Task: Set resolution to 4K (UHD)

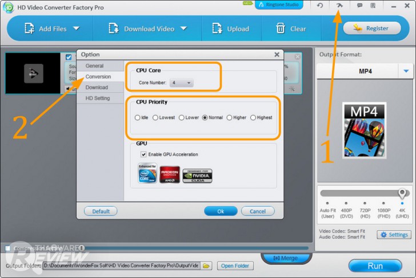Action: click(402, 211)
